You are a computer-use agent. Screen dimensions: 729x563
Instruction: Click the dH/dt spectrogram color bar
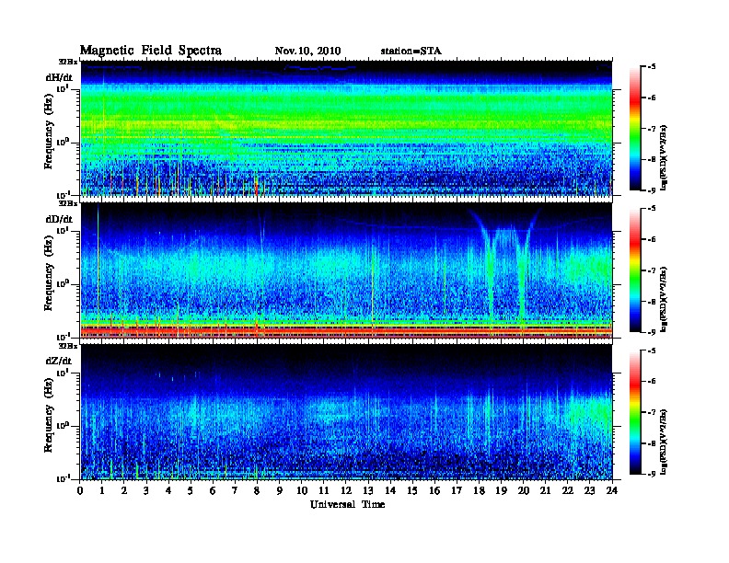pyautogui.click(x=635, y=128)
